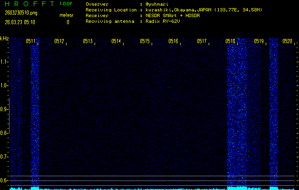This screenshot has height=190, width=299.
Task: Select the NESDR SMArt + HDSDR receiver text
Action: (176, 16)
